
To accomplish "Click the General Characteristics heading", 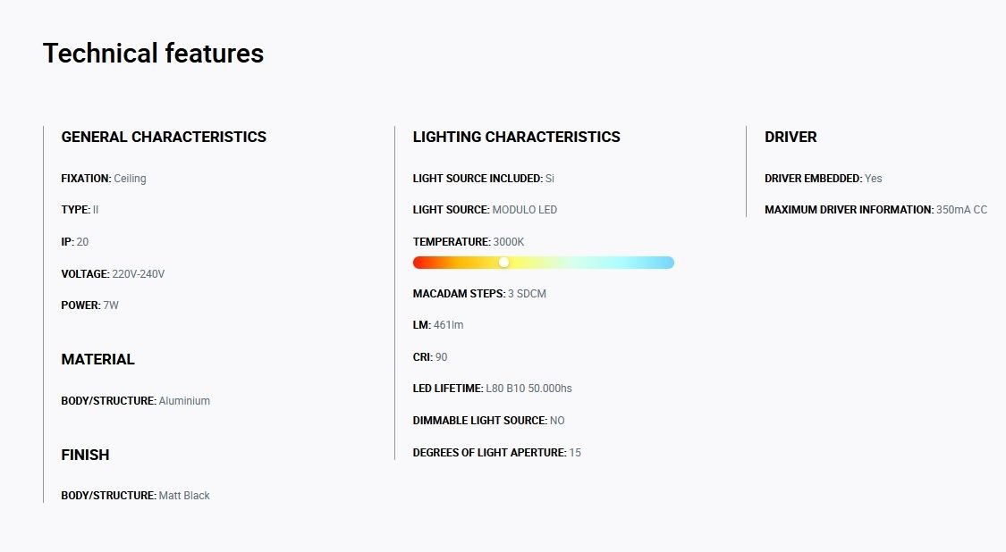I will click(164, 137).
